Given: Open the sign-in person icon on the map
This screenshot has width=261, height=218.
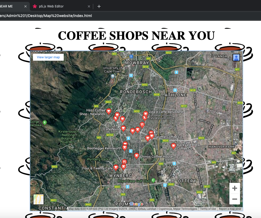Looking at the screenshot, I should tap(236, 57).
